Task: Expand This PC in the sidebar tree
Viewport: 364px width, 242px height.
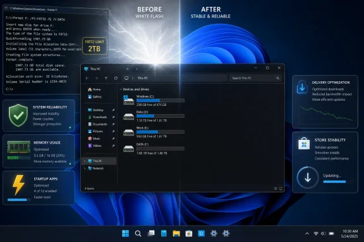Action: [x=85, y=161]
